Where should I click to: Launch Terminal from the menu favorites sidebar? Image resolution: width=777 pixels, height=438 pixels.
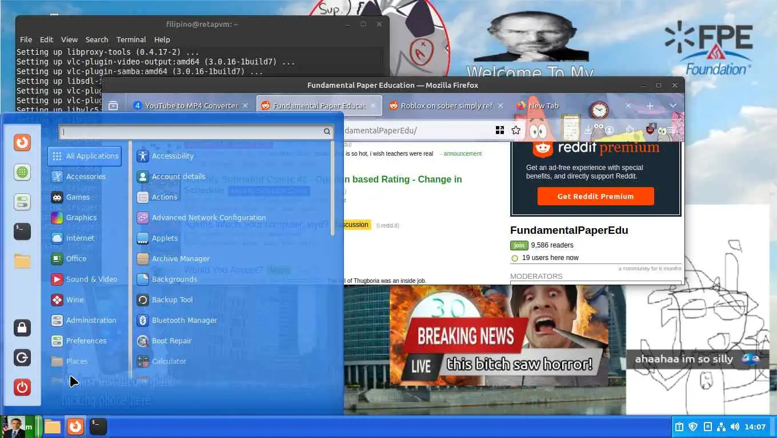click(22, 231)
